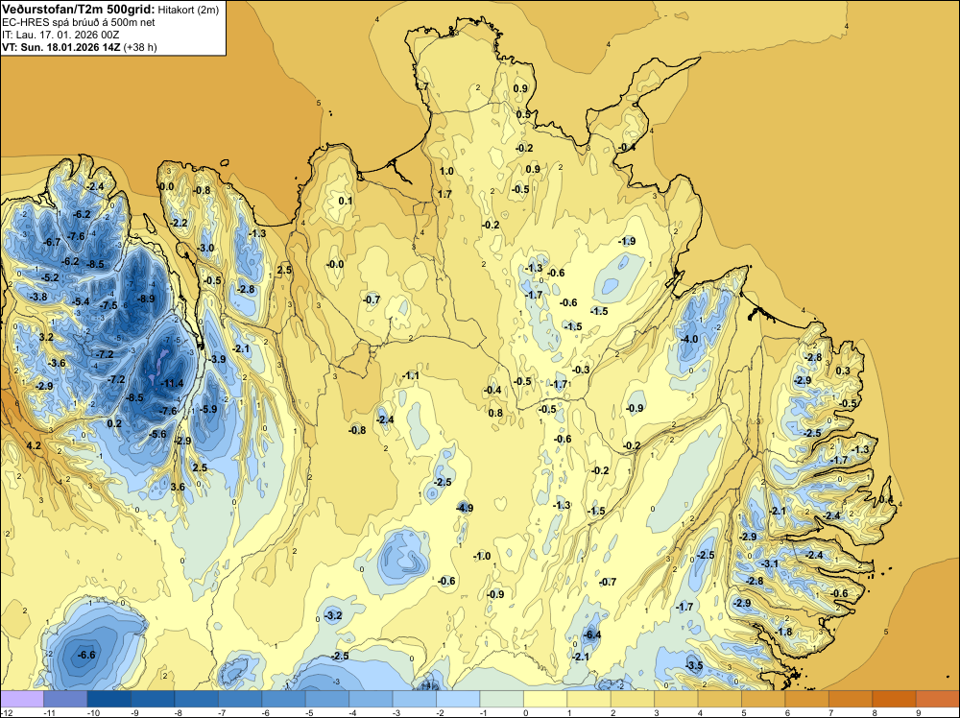The width and height of the screenshot is (960, 718).
Task: Select the temperature value '-0.3'
Action: coord(581,370)
